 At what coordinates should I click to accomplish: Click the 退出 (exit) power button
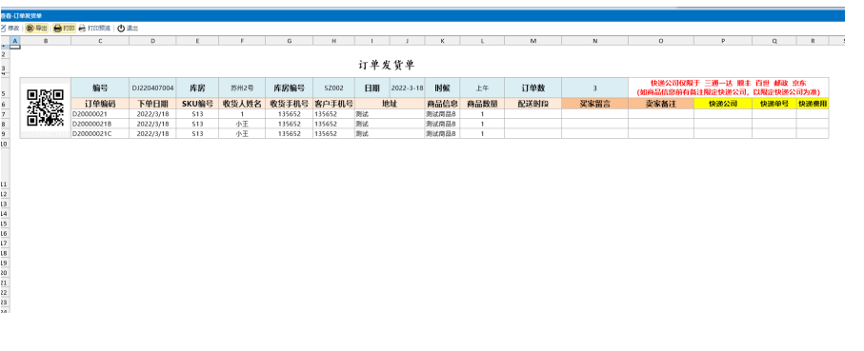point(128,28)
